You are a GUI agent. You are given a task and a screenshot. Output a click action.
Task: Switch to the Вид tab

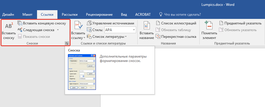(x=124, y=15)
